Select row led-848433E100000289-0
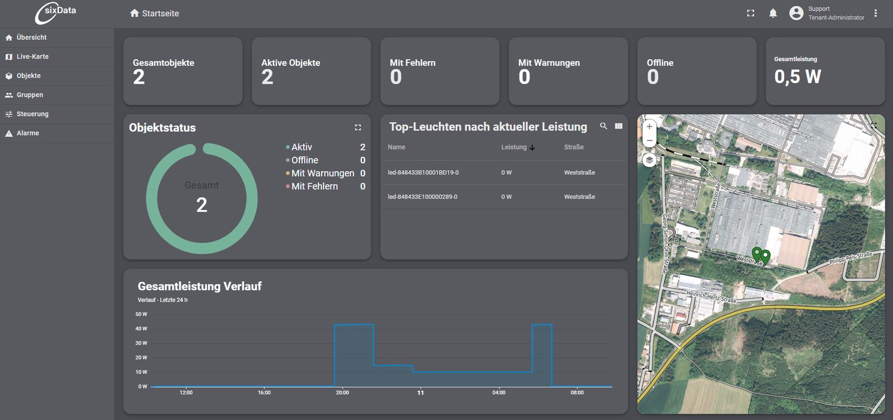 tap(504, 197)
